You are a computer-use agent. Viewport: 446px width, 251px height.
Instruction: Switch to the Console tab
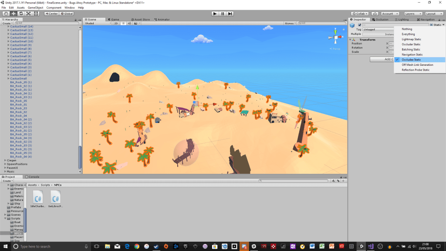pos(34,176)
